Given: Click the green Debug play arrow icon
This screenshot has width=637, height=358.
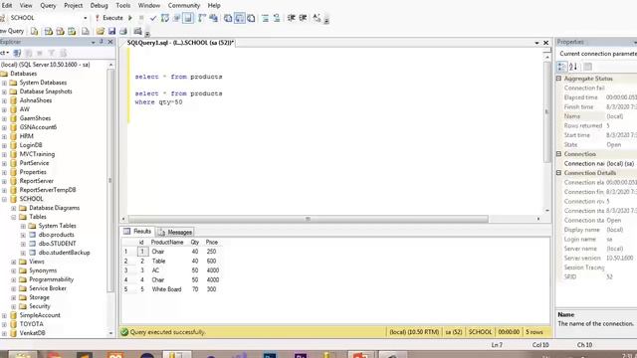Looking at the screenshot, I should pos(130,18).
